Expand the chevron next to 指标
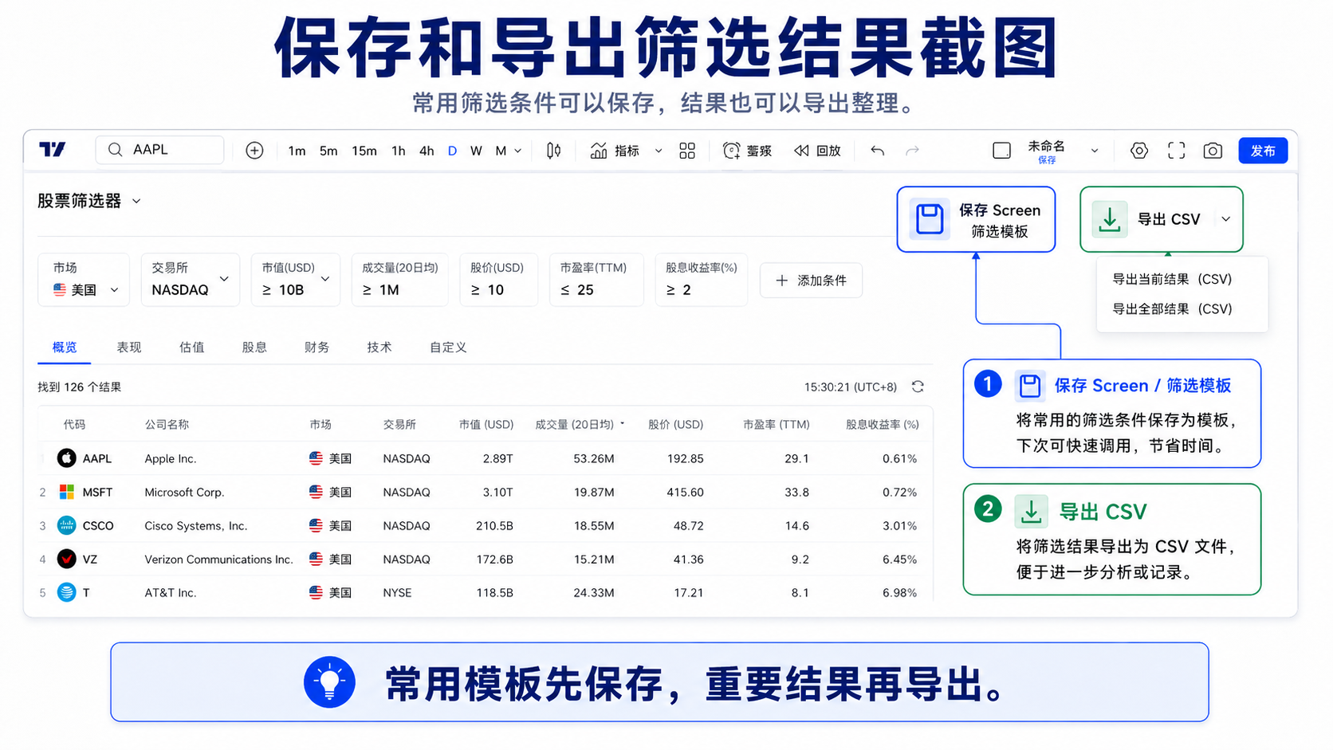The image size is (1333, 750). click(659, 151)
